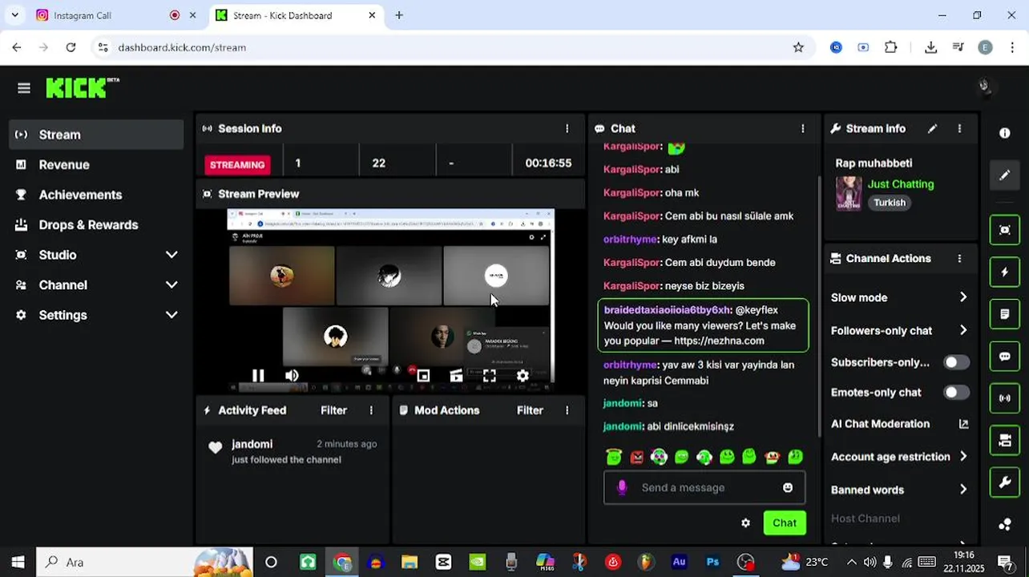
Task: Expand the Studio menu in sidebar
Action: click(x=171, y=255)
